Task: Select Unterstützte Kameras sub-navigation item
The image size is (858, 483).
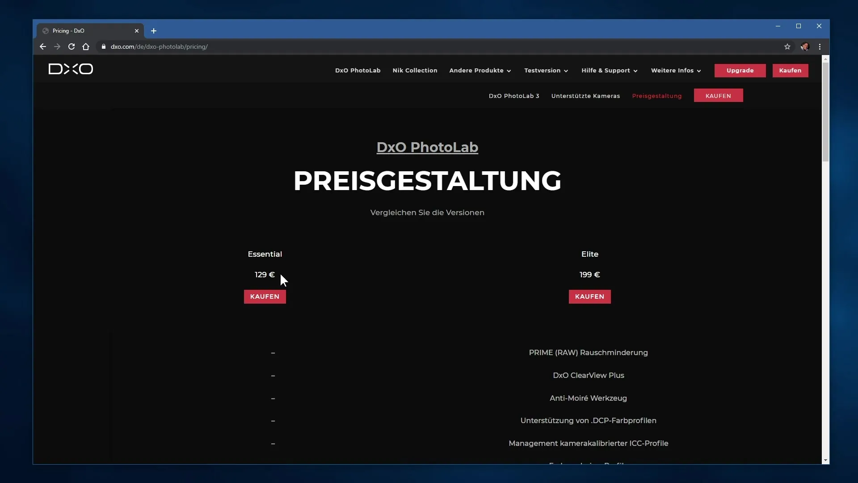Action: tap(585, 96)
